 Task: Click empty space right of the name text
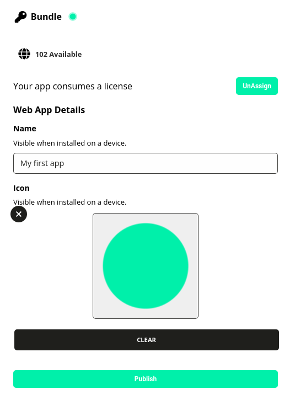click(171, 163)
